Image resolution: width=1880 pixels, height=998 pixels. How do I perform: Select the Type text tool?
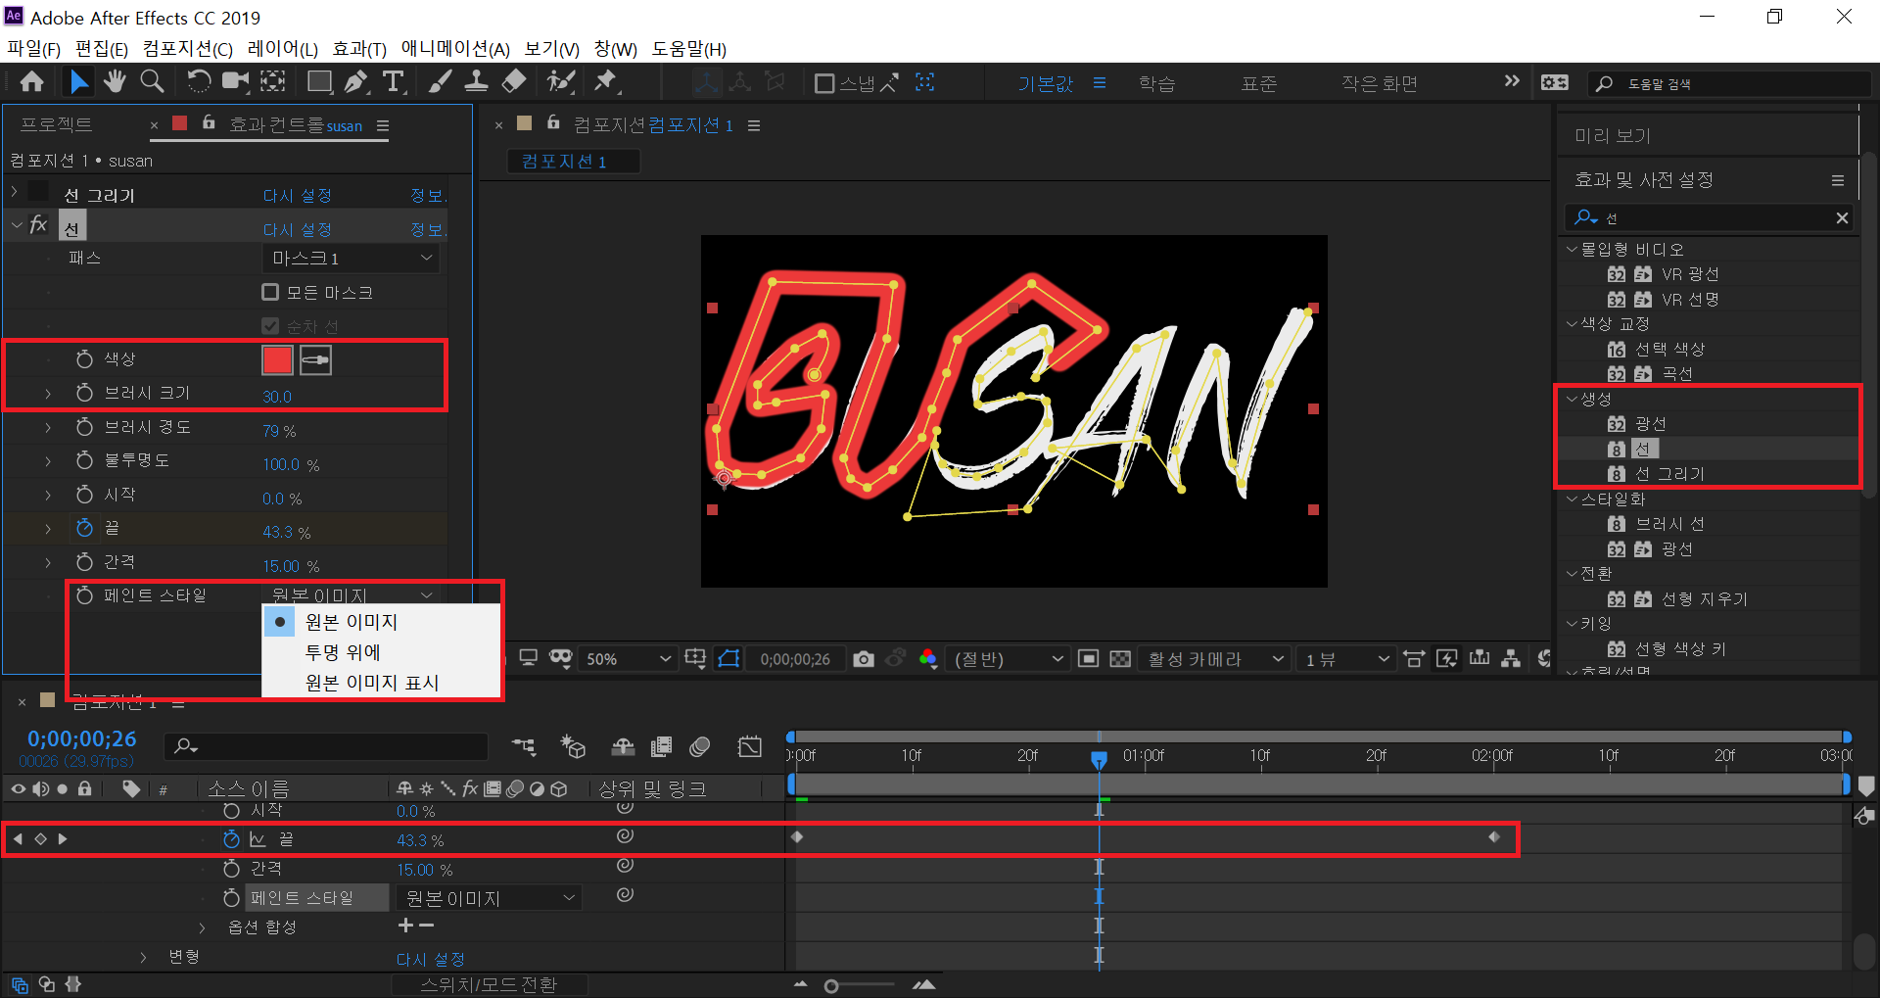coord(393,82)
